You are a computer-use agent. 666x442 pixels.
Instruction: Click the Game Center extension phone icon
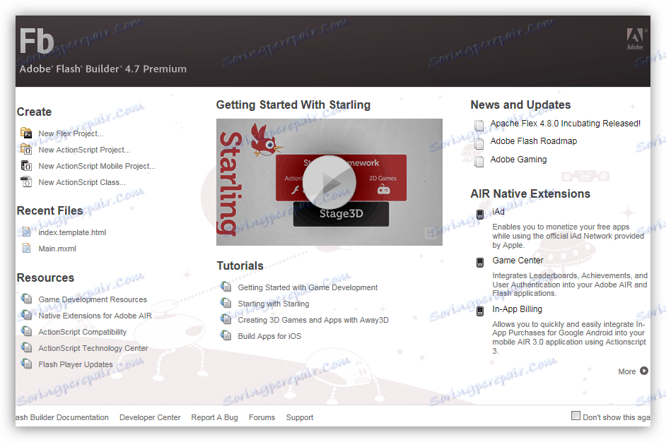pyautogui.click(x=480, y=263)
